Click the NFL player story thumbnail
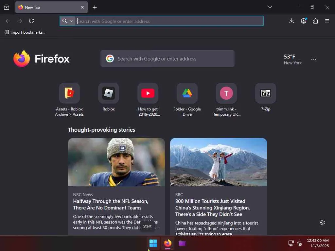Viewport: 335px width, 251px height. pos(116,162)
